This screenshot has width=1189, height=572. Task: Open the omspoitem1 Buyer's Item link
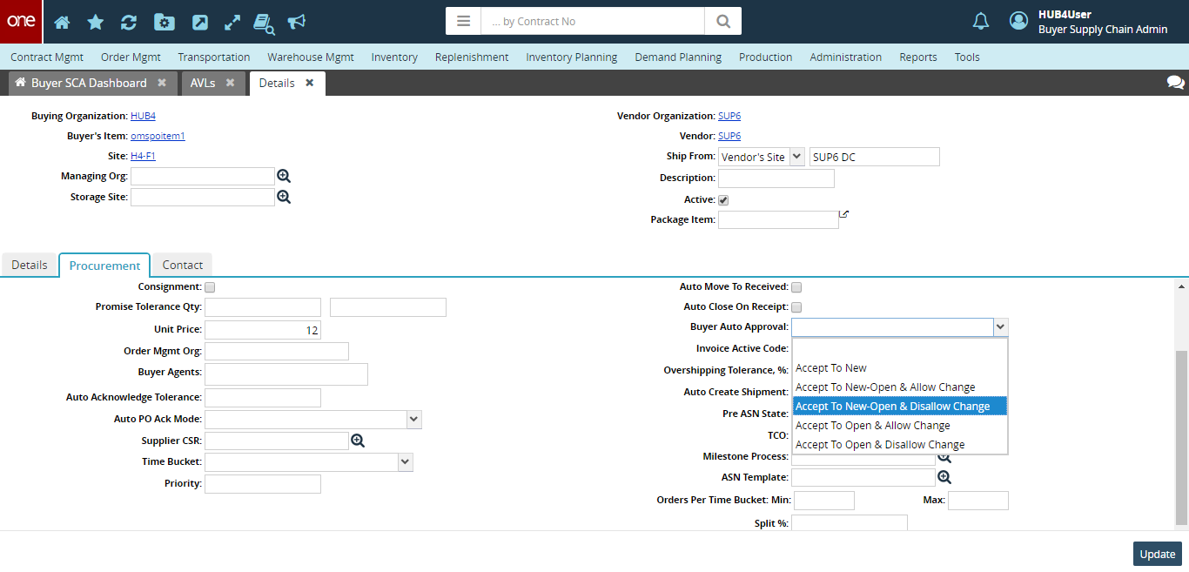[158, 136]
